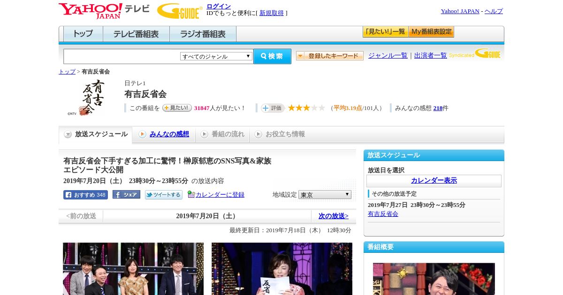The height and width of the screenshot is (295, 563).
Task: Click Syndicated G-GUIDE logo
Action: coord(475,53)
